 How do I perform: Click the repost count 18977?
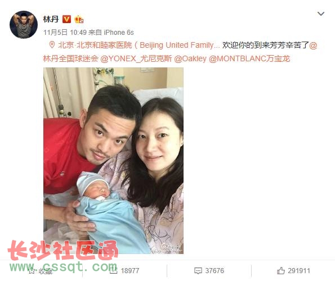(x=130, y=271)
